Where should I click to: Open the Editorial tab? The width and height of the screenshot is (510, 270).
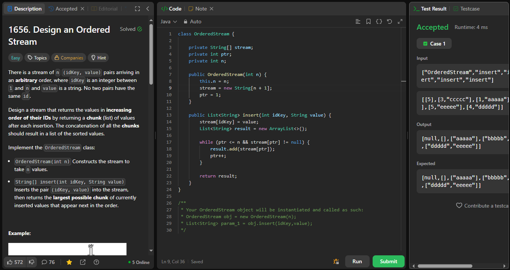click(105, 9)
